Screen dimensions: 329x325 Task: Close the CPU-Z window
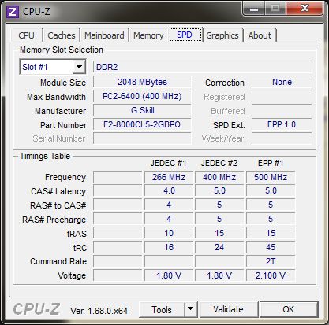pyautogui.click(x=305, y=9)
